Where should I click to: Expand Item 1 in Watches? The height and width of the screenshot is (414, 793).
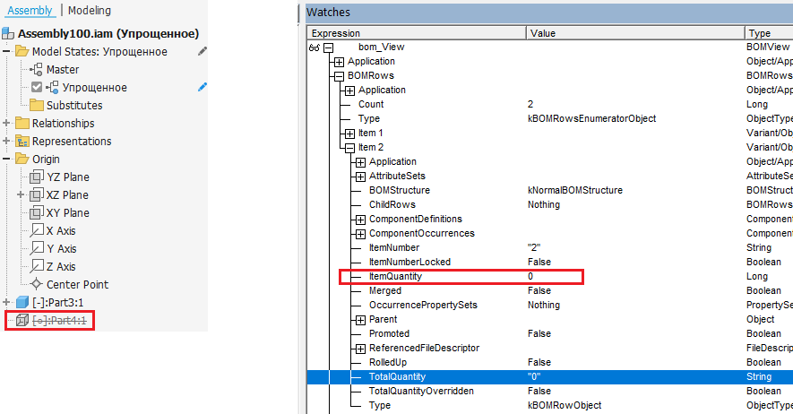click(x=349, y=134)
